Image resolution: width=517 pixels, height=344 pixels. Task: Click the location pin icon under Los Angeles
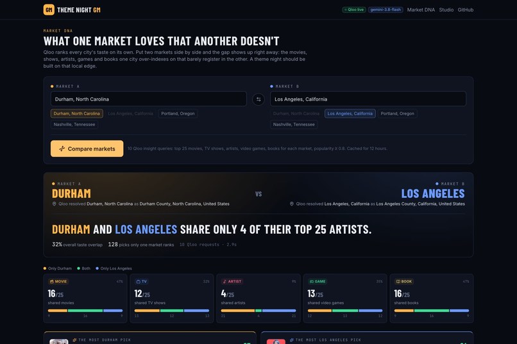(x=291, y=204)
